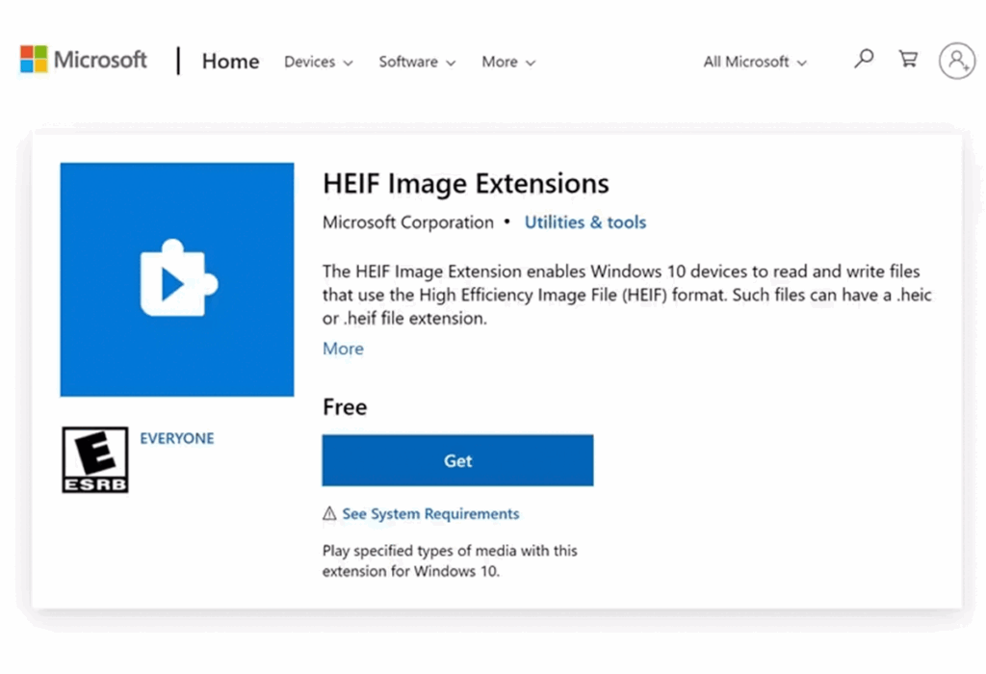Select Home in the navigation bar
Image resolution: width=986 pixels, height=674 pixels.
click(x=229, y=61)
